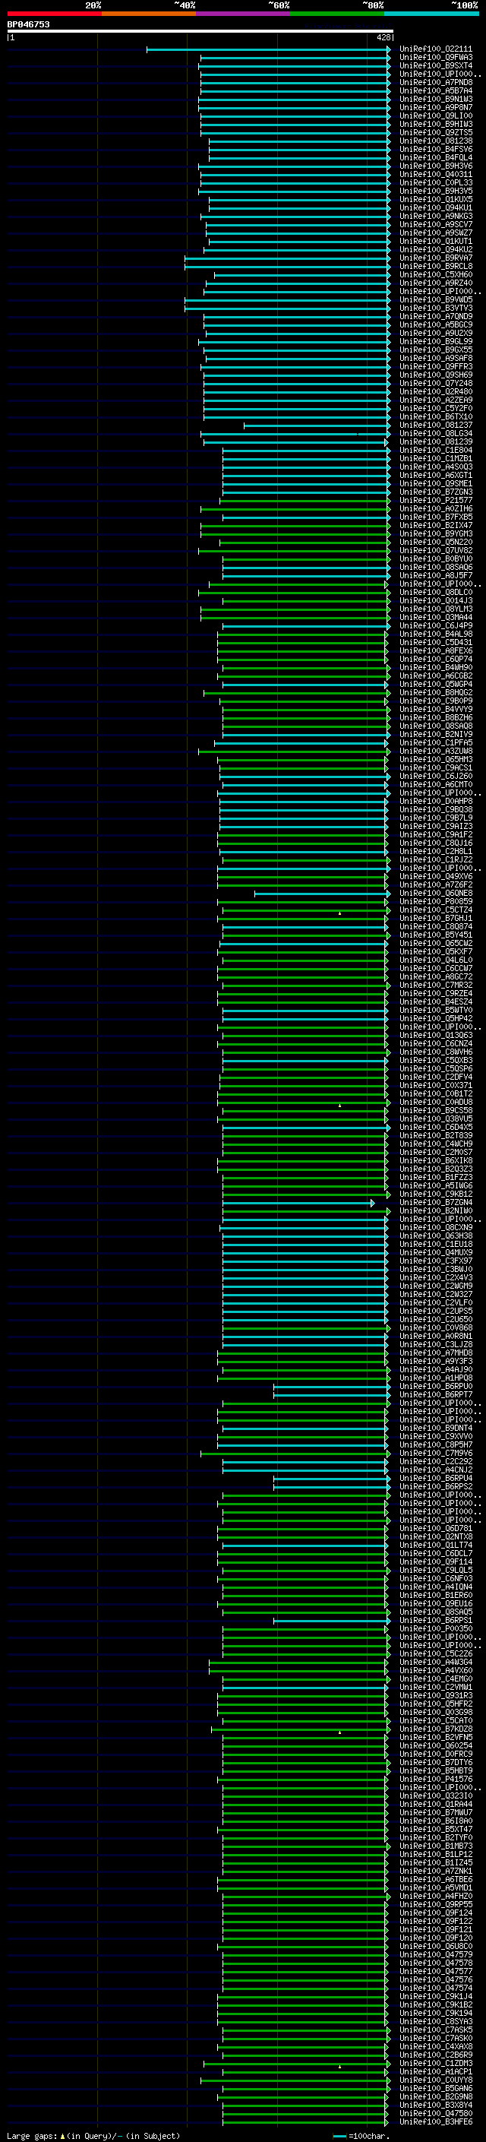
Task: Select hit label UniRef100_B6XIK8
Action: pyautogui.click(x=435, y=1161)
